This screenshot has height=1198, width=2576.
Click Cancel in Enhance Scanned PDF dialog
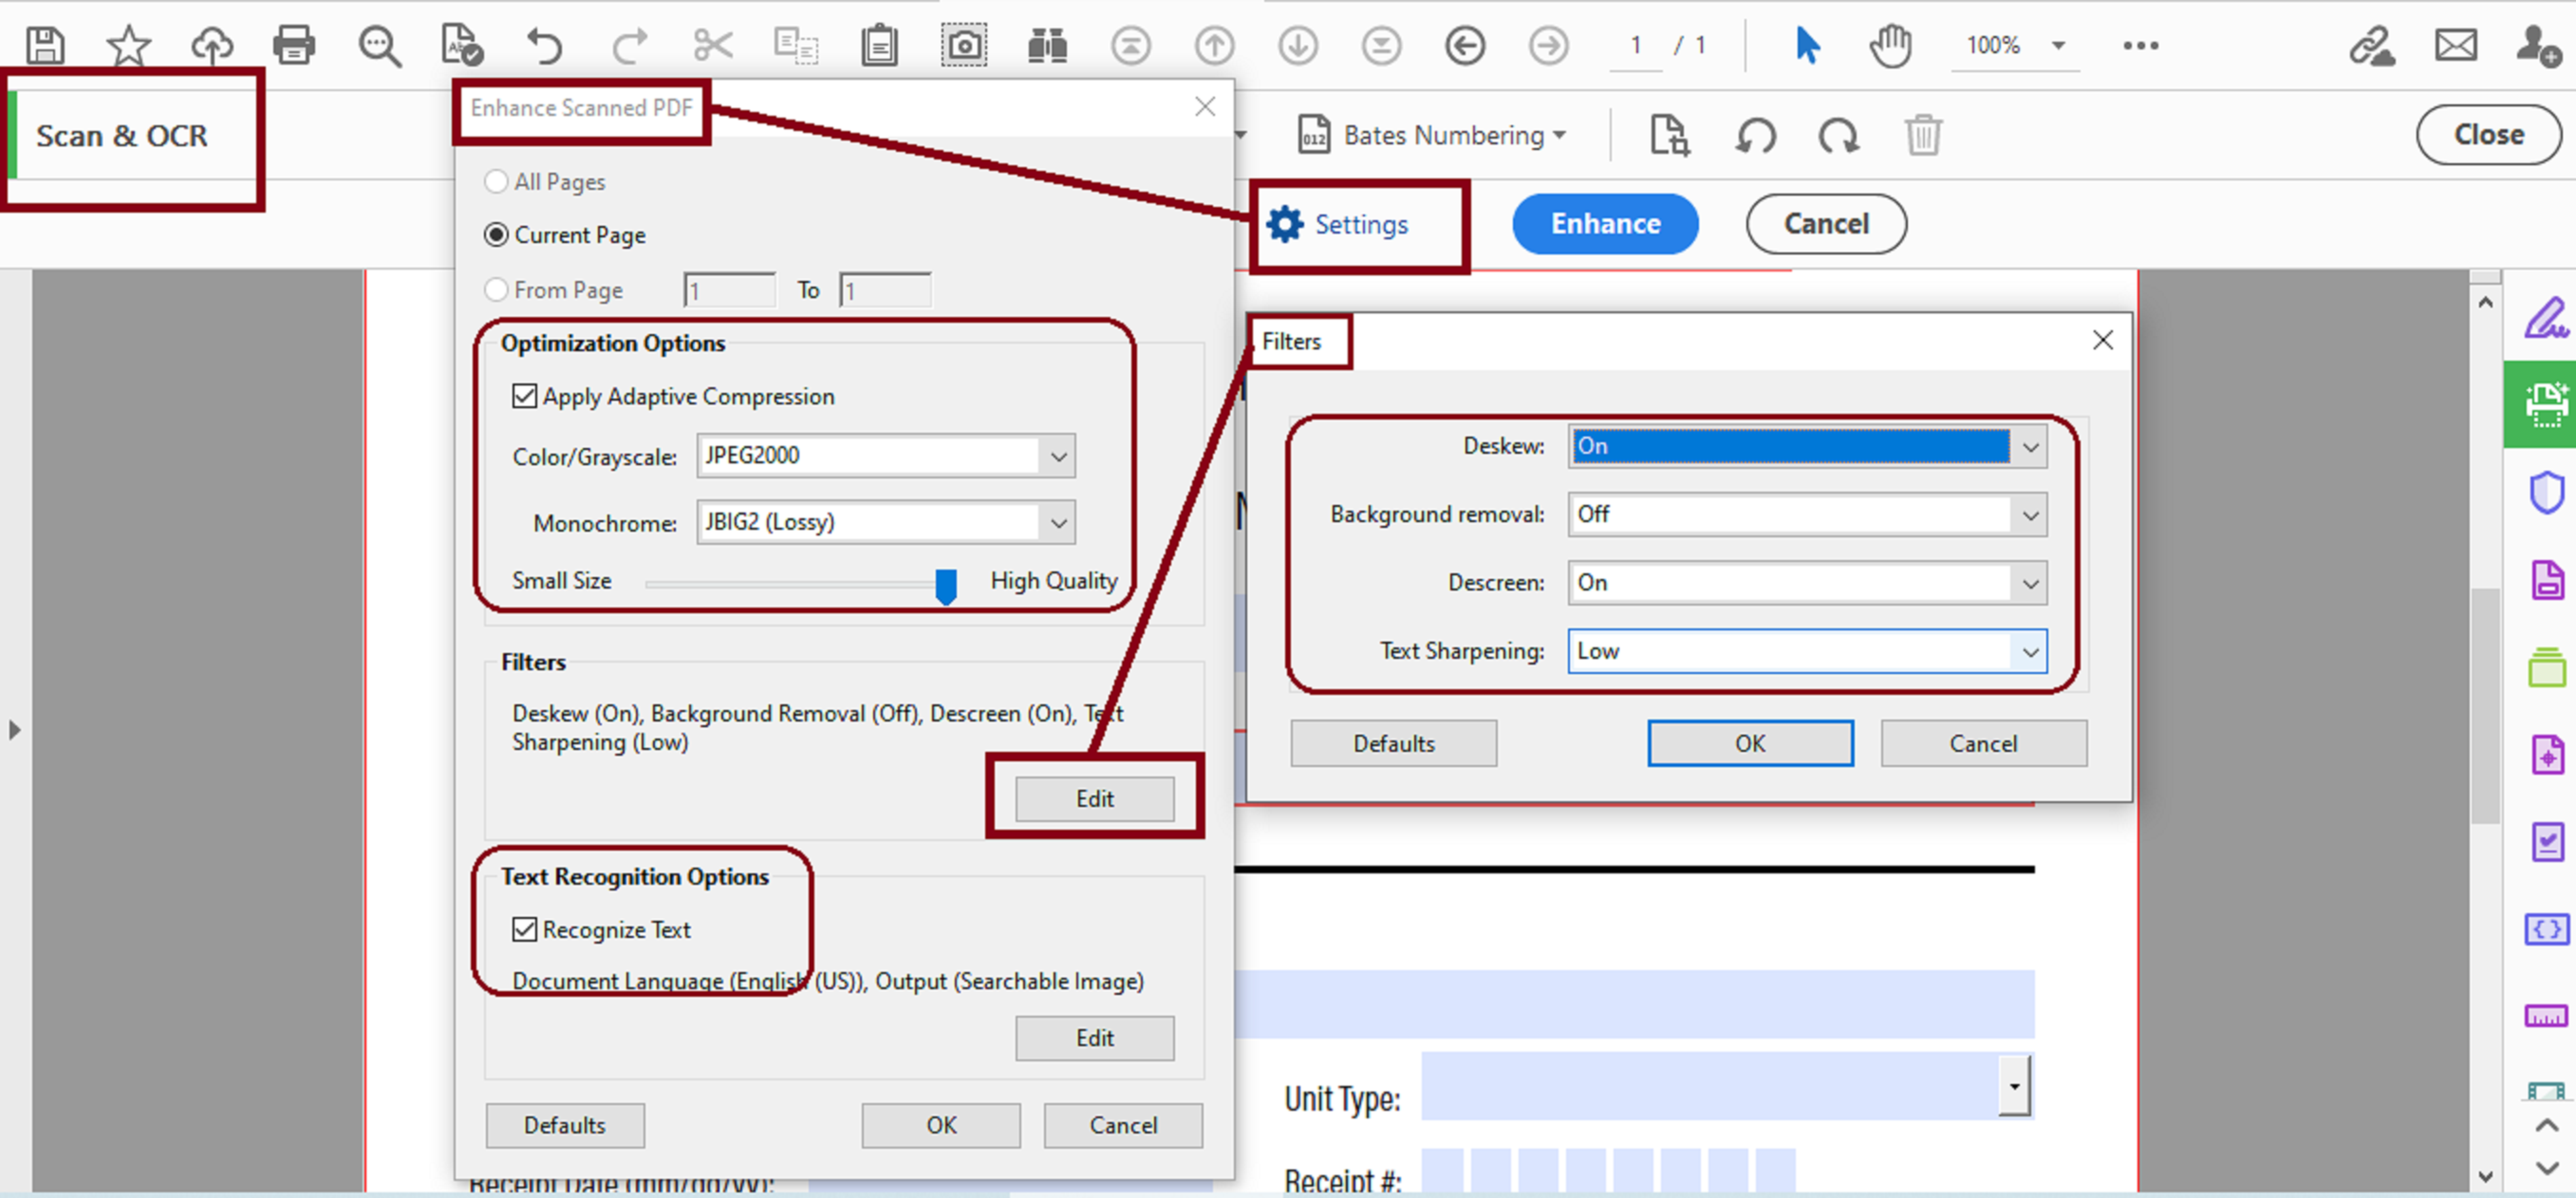1123,1125
